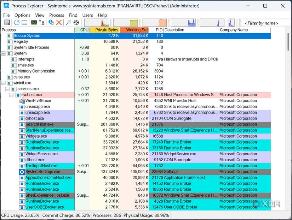Open the Users menu
The height and width of the screenshot is (220, 292).
(87, 15)
